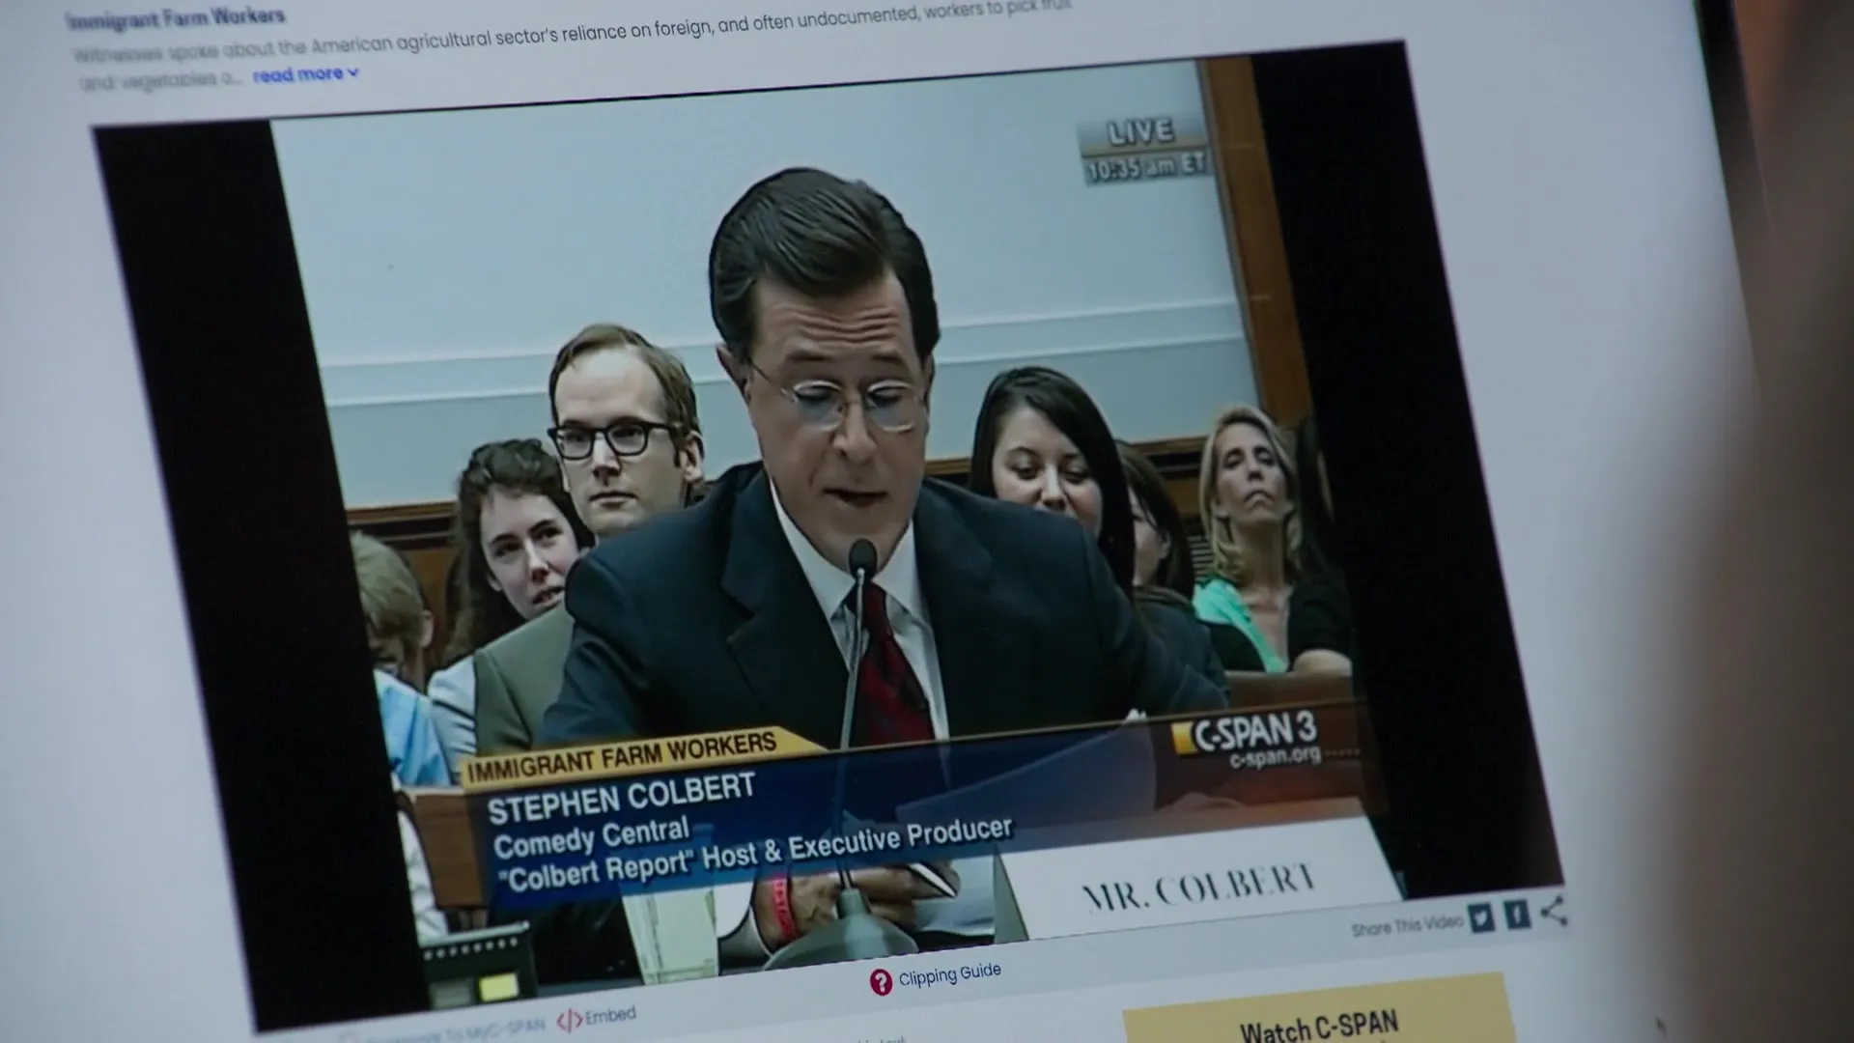The image size is (1854, 1043).
Task: Click the 'Share This Video' label
Action: 1407,925
